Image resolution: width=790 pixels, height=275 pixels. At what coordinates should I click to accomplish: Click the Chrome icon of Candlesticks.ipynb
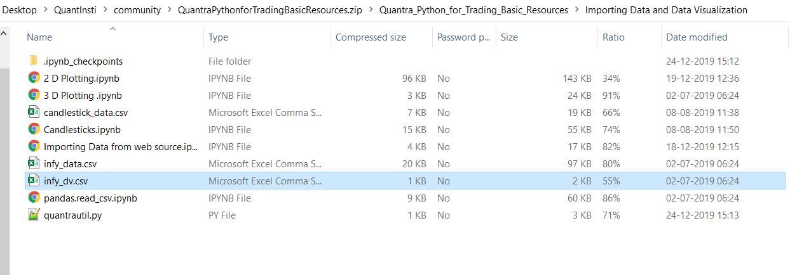tap(34, 130)
